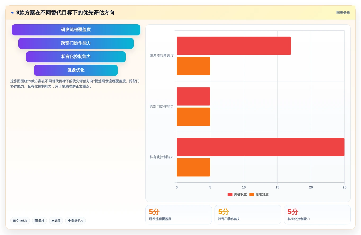Click the 进度 tag chip
361x235 pixels.
[x=56, y=220]
